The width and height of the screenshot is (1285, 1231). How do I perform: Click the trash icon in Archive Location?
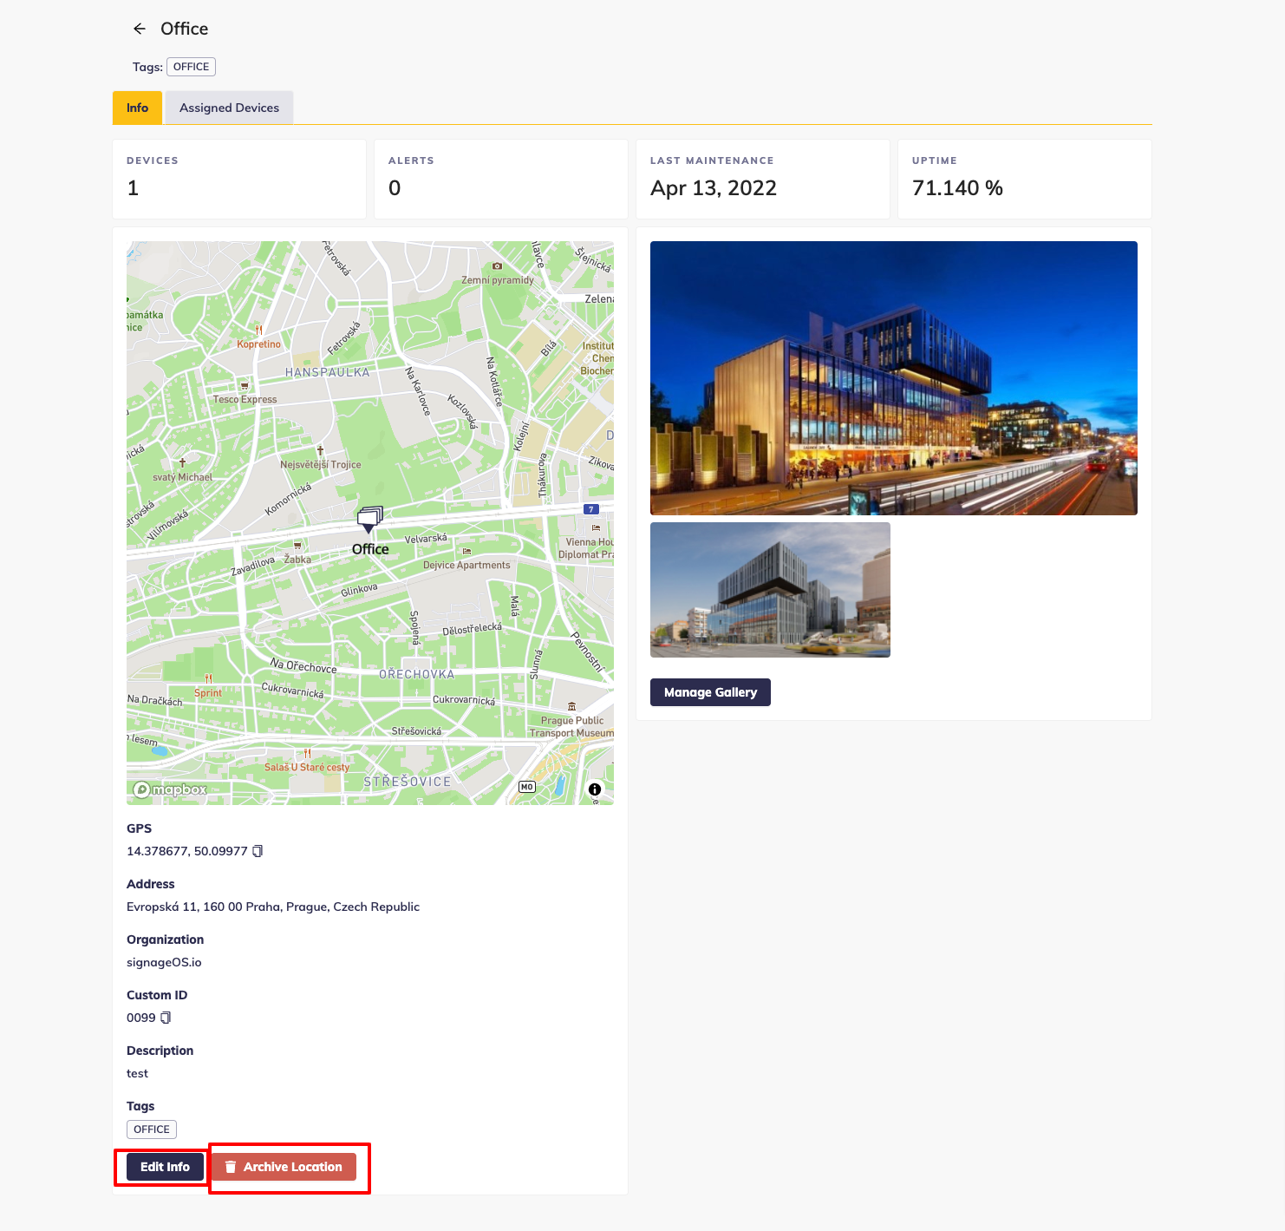pyautogui.click(x=231, y=1167)
